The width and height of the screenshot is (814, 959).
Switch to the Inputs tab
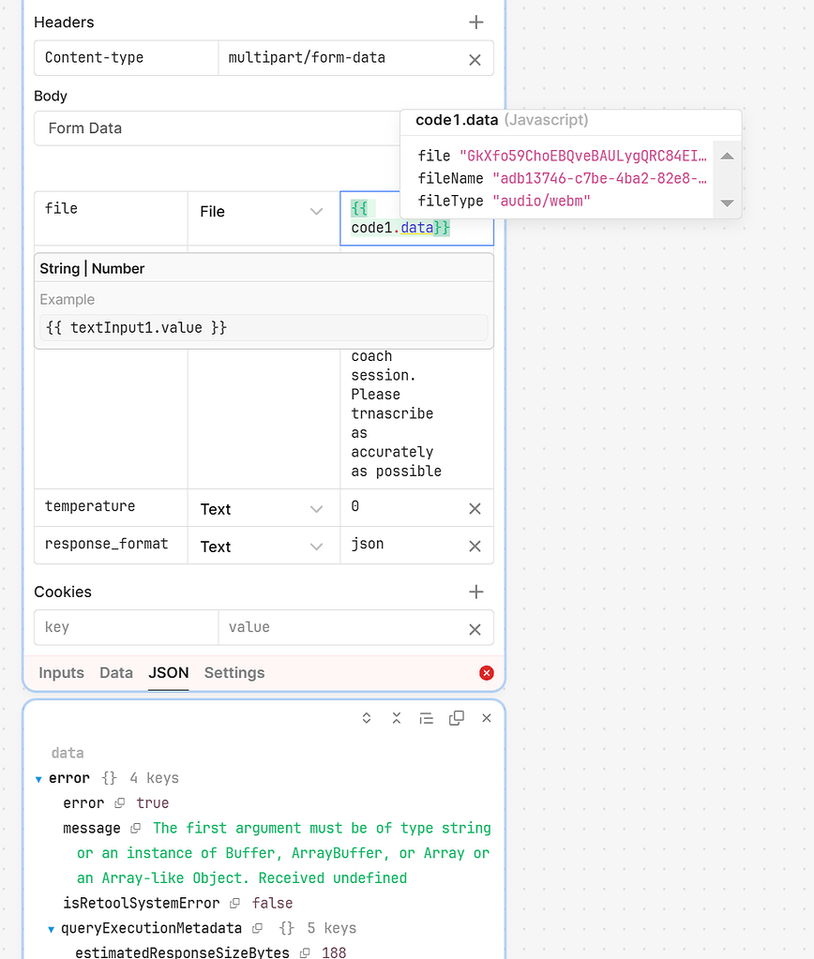61,672
